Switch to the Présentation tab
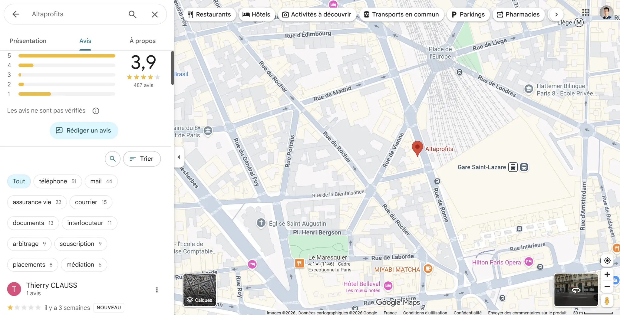Viewport: 620px width, 315px height. point(28,41)
